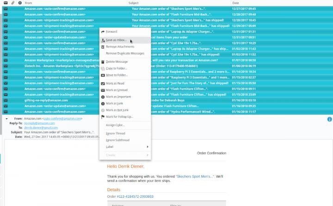Expand the Label submenu
The width and height of the screenshot is (333, 206).
point(125,147)
